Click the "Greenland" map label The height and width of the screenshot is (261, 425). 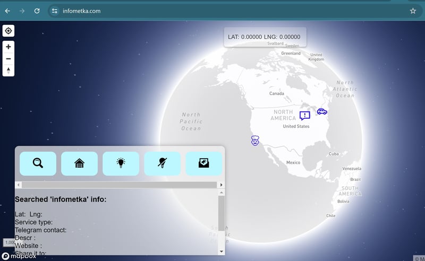click(291, 54)
